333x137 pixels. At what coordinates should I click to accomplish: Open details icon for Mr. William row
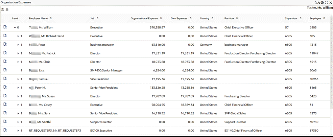(x=5, y=27)
